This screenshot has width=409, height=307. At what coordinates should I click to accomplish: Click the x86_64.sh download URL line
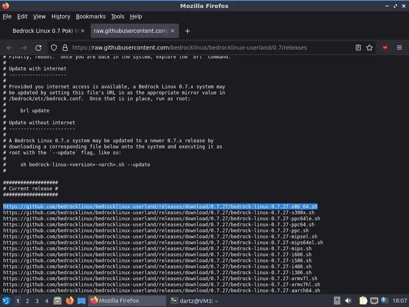(x=160, y=207)
